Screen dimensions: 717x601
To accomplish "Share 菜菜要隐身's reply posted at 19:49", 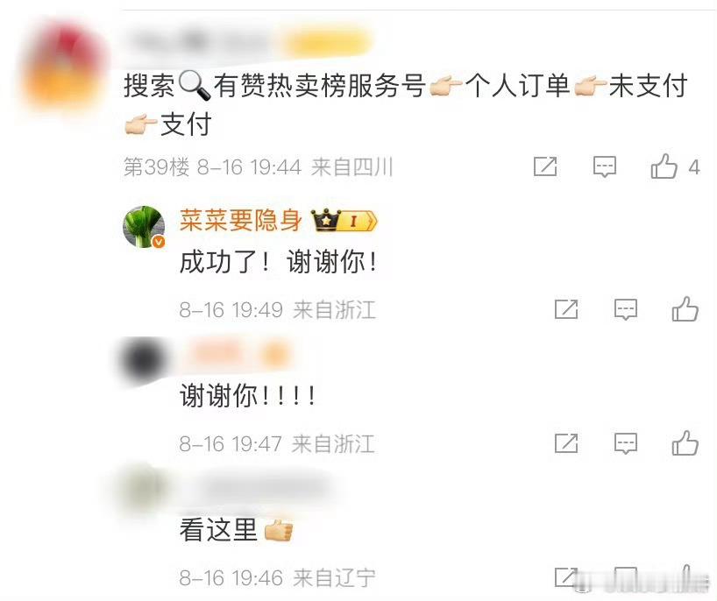I will coord(566,309).
